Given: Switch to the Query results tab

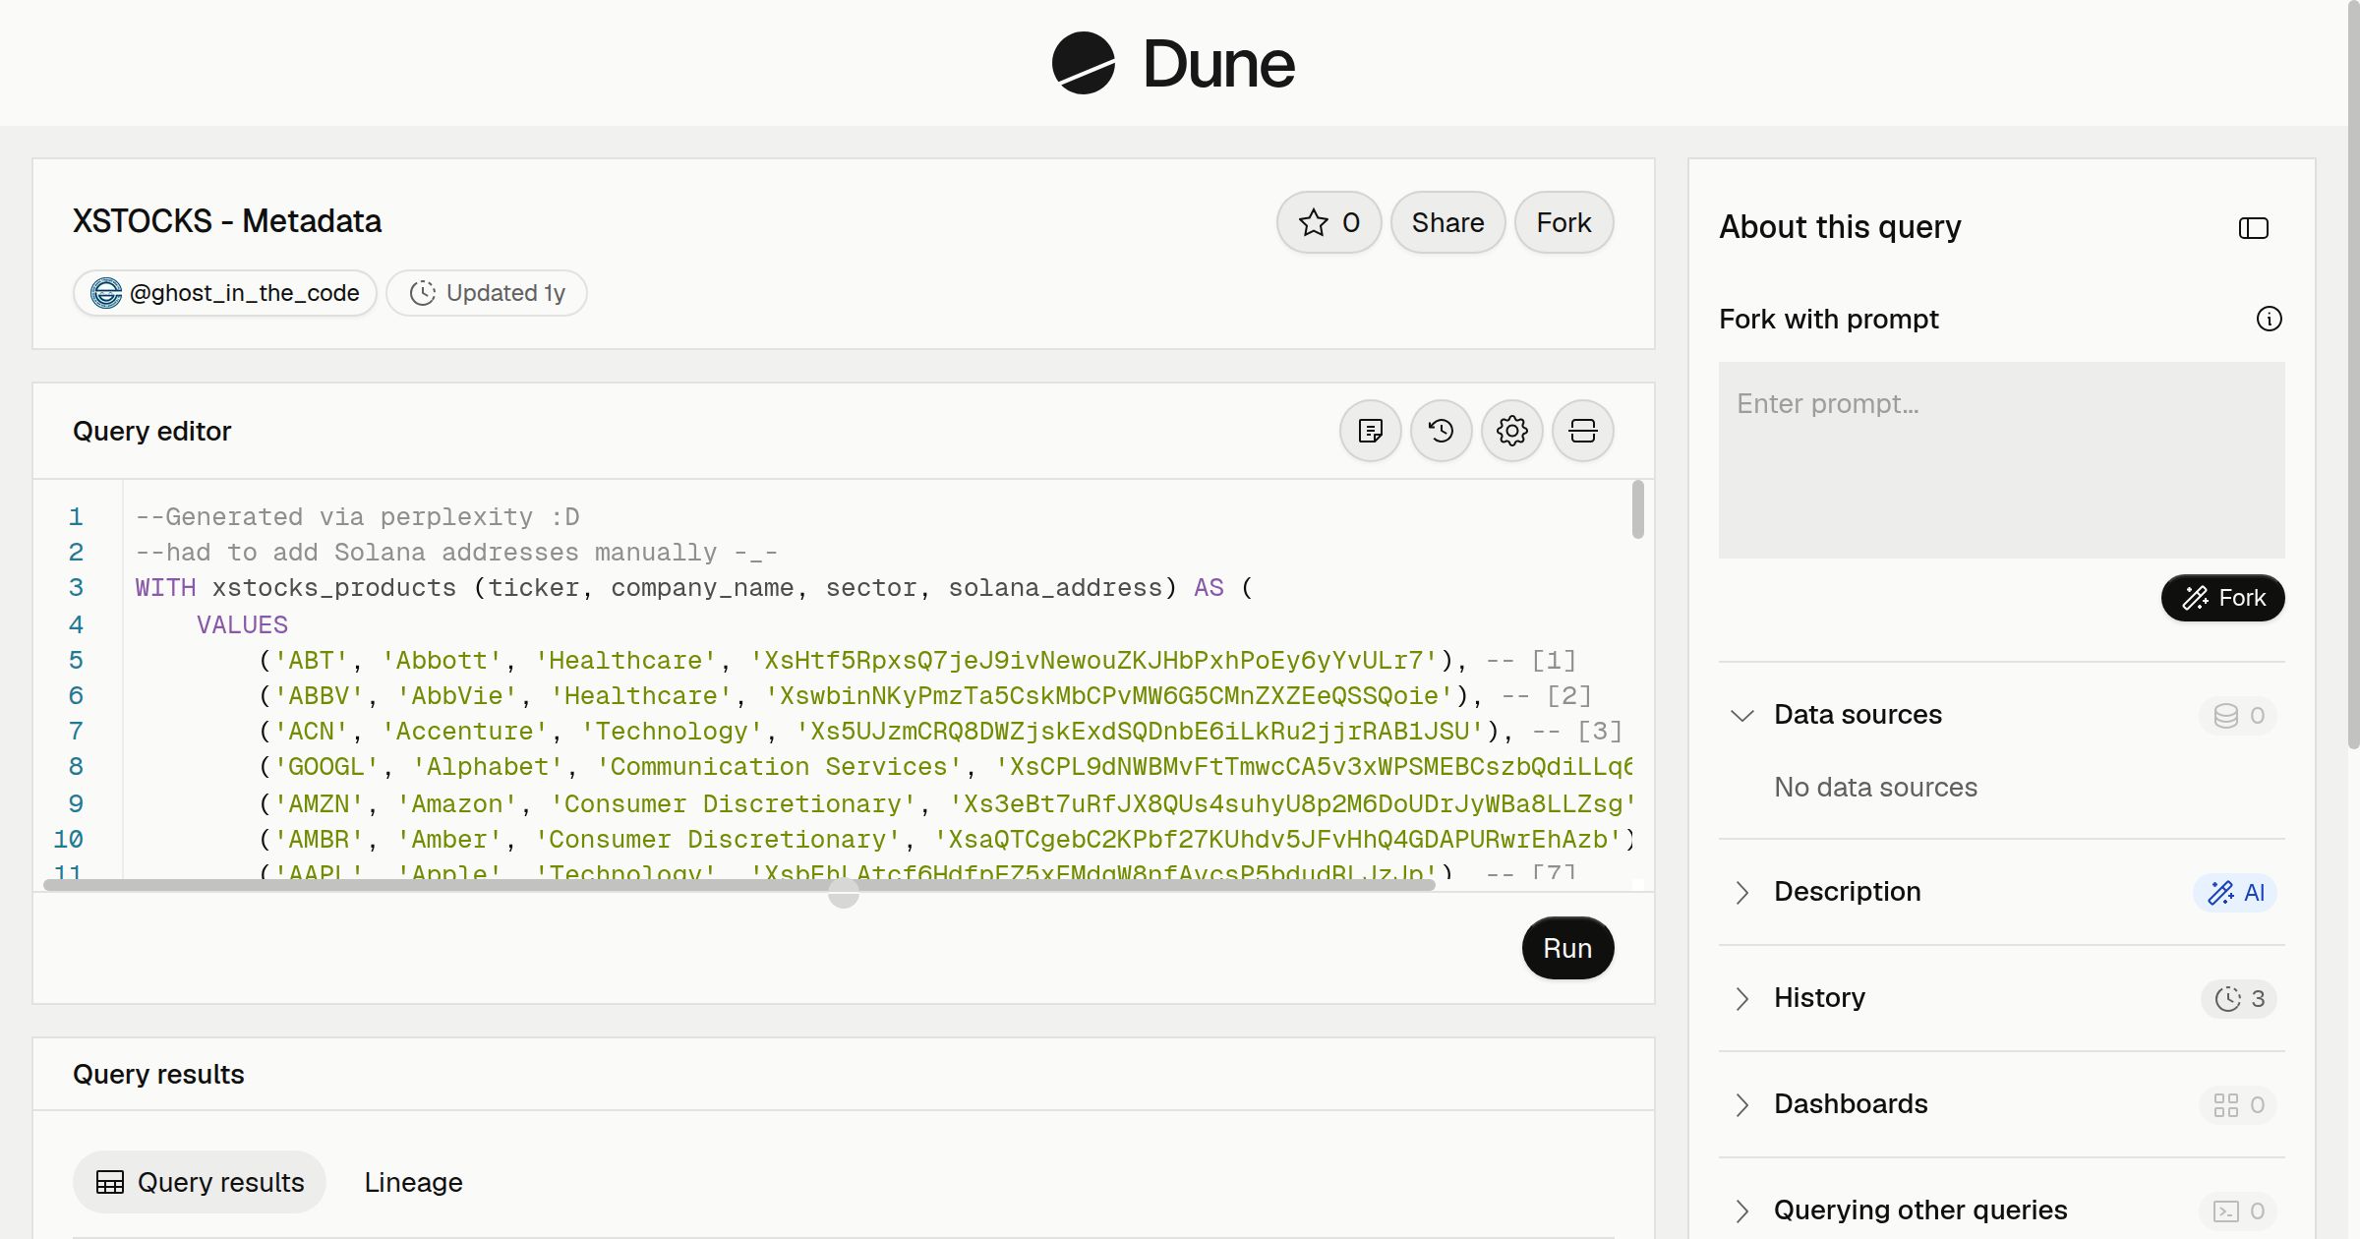Looking at the screenshot, I should click(x=200, y=1182).
